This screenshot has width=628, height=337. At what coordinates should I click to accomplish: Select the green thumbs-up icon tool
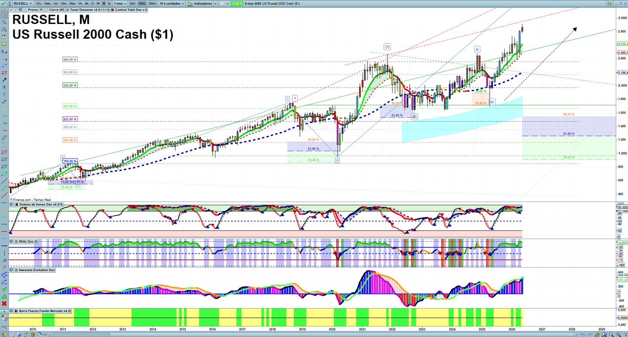pos(4,297)
